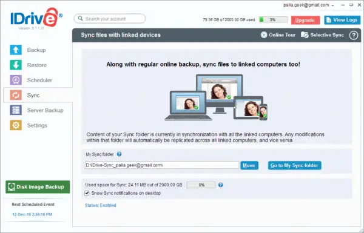Minimize the IDrive window
Viewport: 364px width, 233px height.
[343, 5]
